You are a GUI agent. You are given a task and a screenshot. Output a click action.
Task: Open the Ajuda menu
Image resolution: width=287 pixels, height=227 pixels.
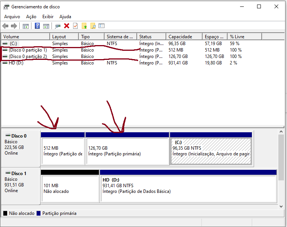click(65, 17)
